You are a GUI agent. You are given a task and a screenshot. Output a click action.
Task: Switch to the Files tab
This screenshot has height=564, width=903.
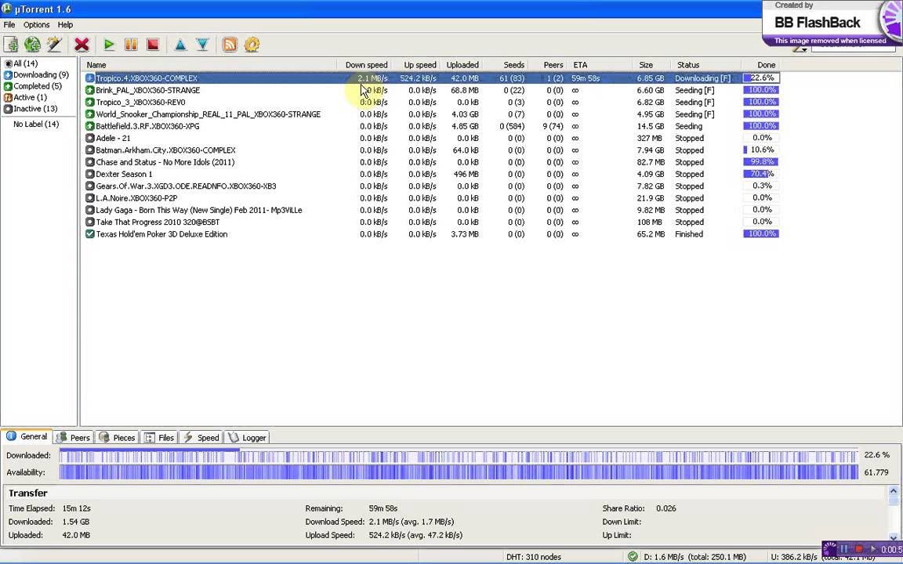point(159,437)
